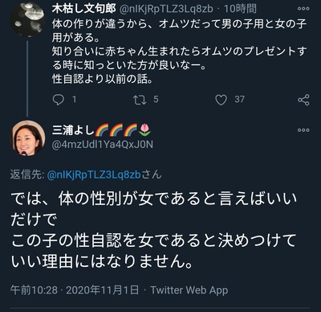Like the tweet with 37 likes
321x312 pixels.
point(221,100)
